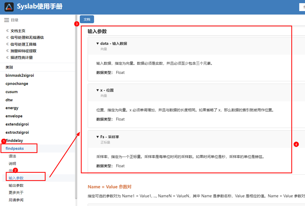Open 信号处理和无线通信 parent section

[27, 37]
